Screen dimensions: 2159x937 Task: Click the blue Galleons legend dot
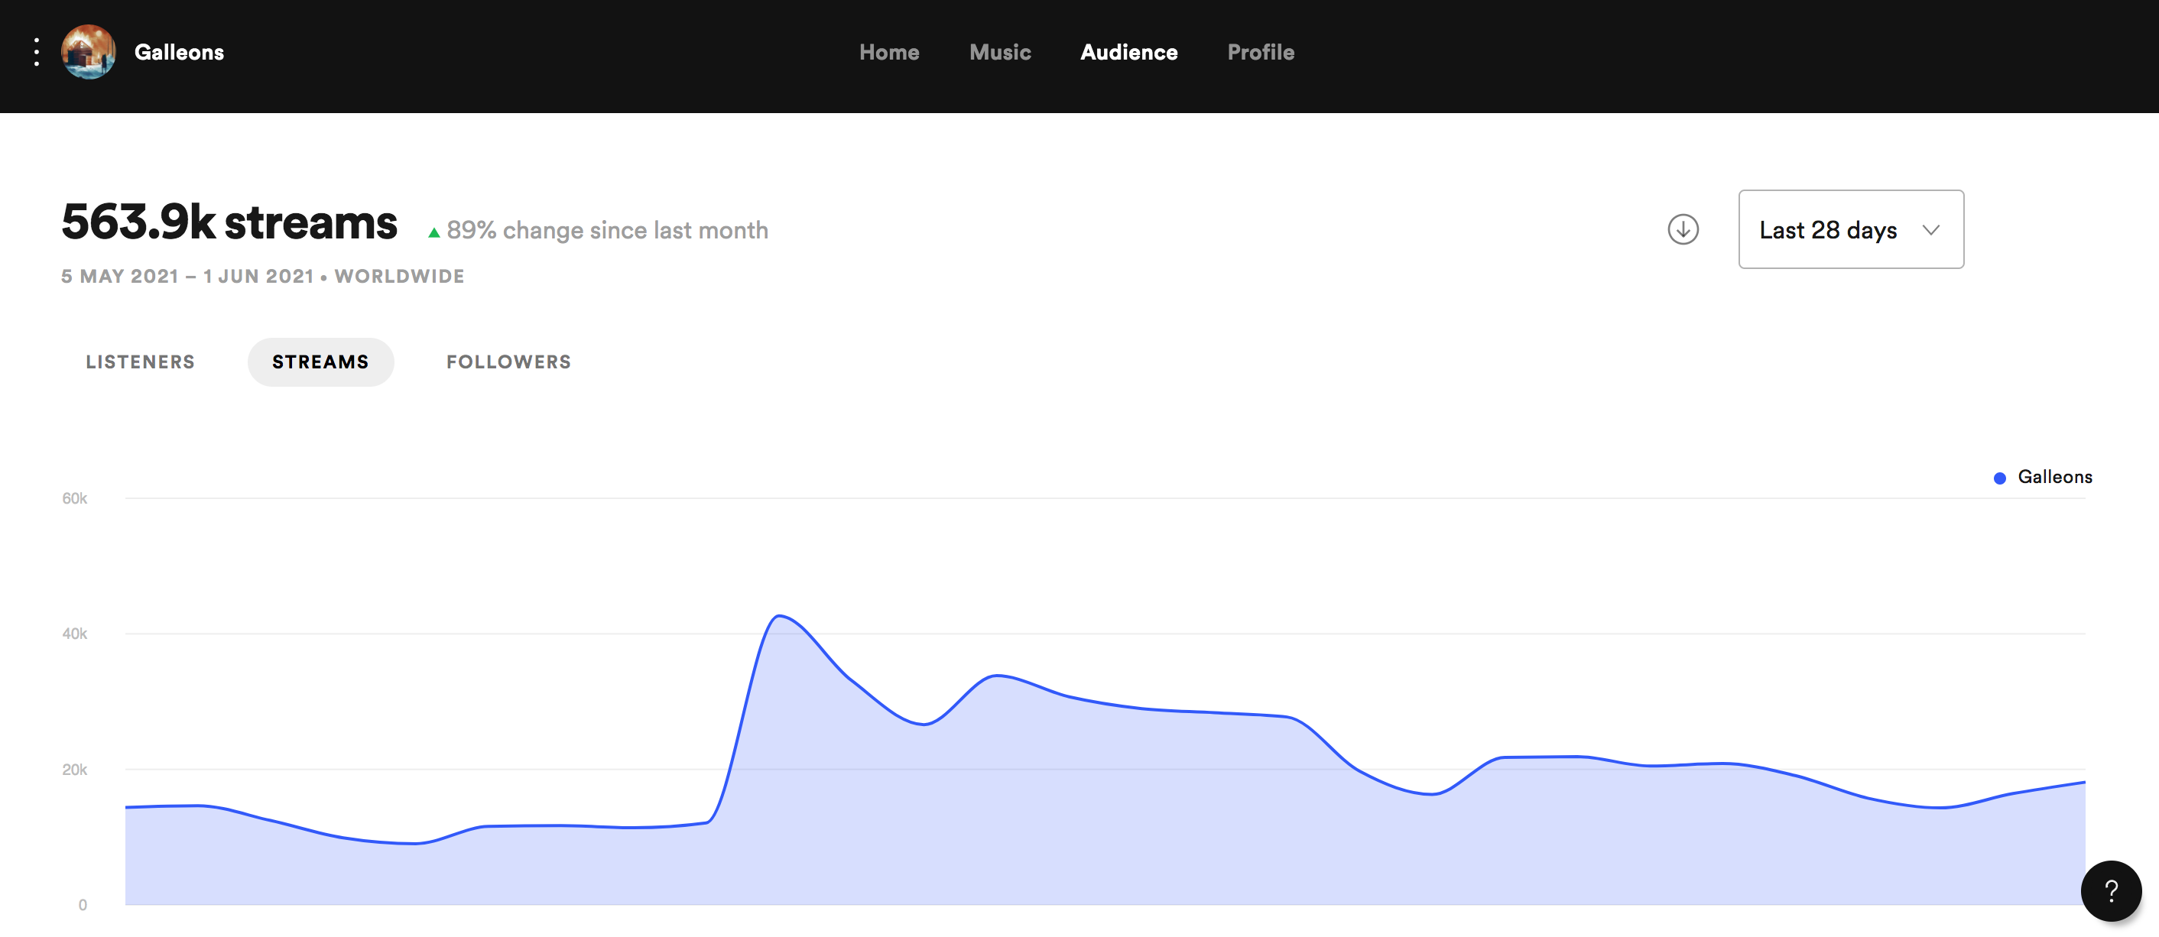[x=1999, y=478]
